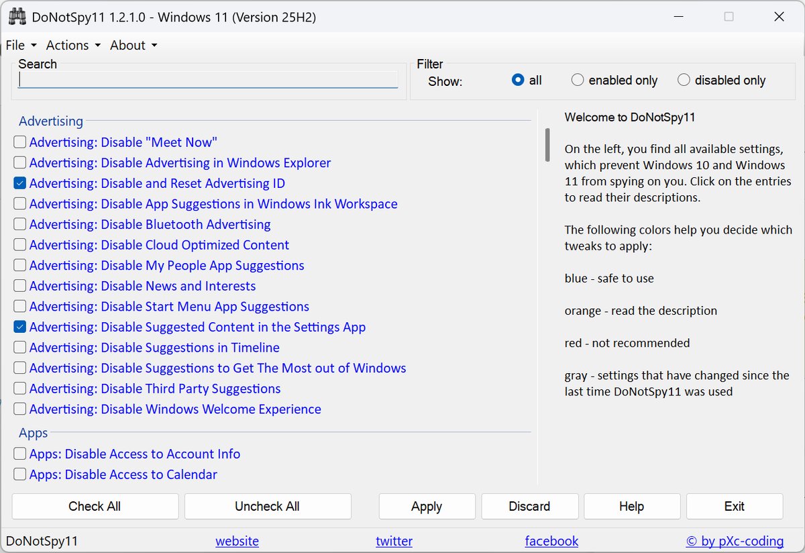This screenshot has width=805, height=553.
Task: Click the Discard button
Action: (x=529, y=507)
